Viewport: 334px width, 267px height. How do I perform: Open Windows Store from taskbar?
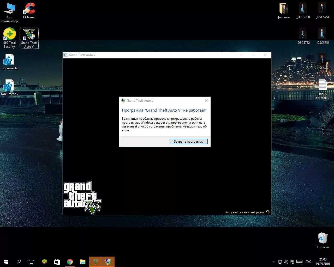[57, 262]
